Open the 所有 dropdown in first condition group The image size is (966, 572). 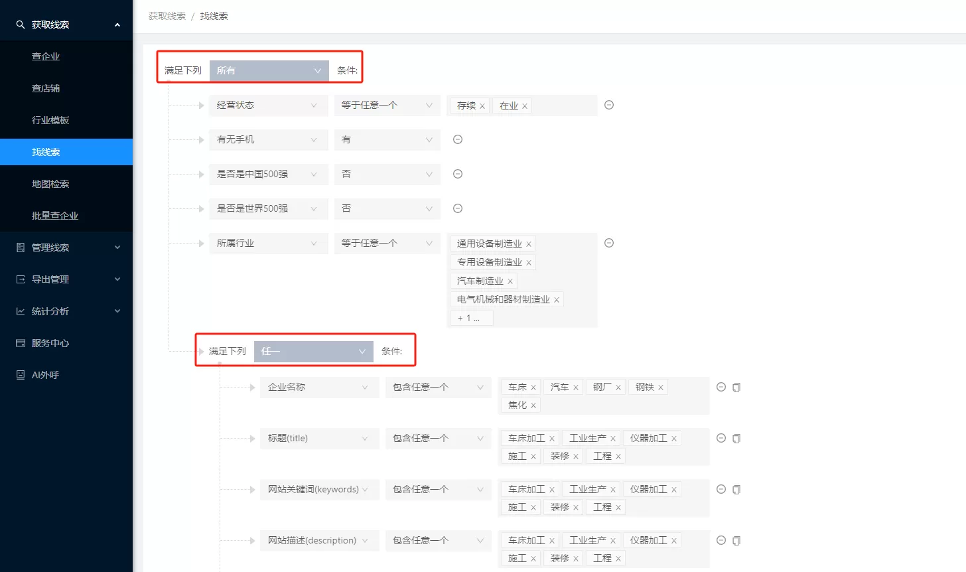(269, 70)
